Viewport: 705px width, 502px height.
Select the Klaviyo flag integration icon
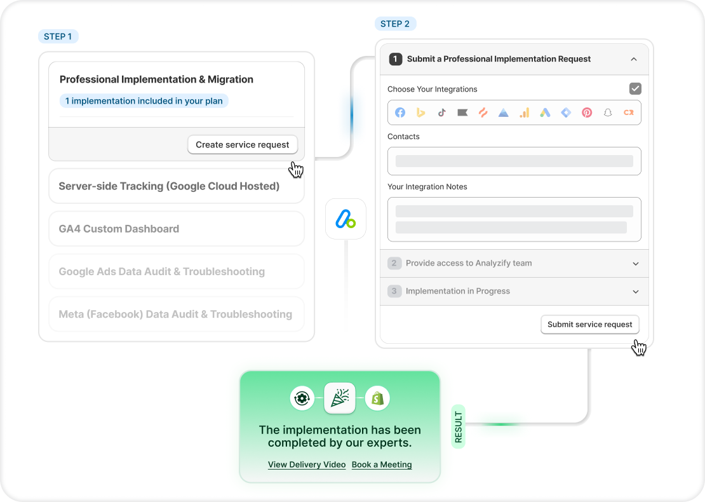click(462, 112)
